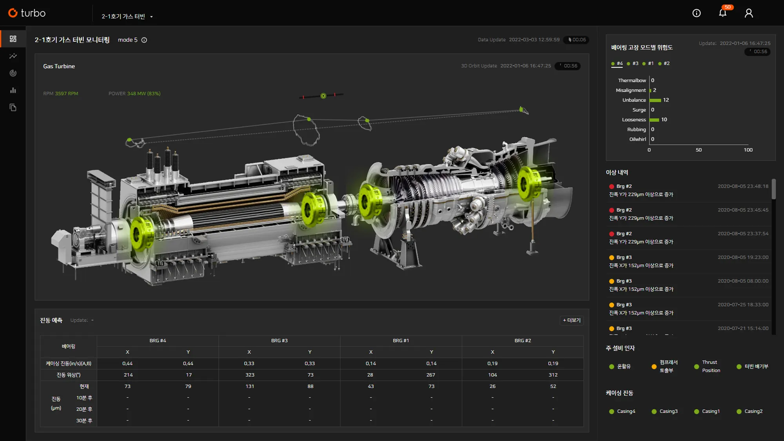Open the documents copy sidebar icon
The width and height of the screenshot is (784, 441).
click(x=13, y=108)
